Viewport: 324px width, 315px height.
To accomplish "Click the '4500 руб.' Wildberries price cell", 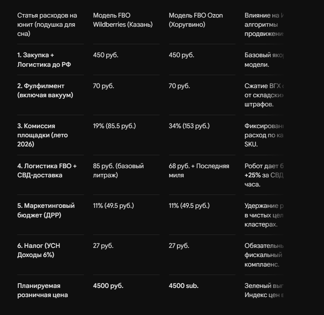I will click(108, 286).
